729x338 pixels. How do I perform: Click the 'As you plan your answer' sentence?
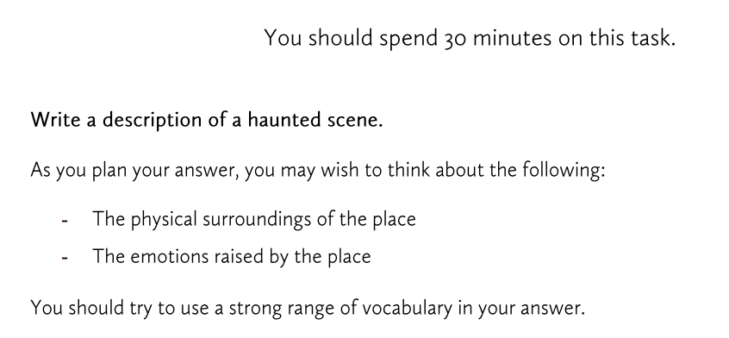coord(318,171)
